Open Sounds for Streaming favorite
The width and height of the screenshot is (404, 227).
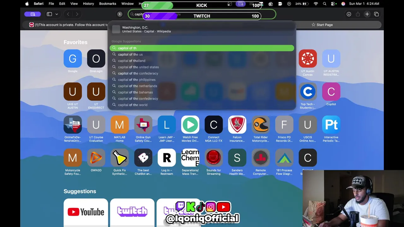click(x=214, y=158)
